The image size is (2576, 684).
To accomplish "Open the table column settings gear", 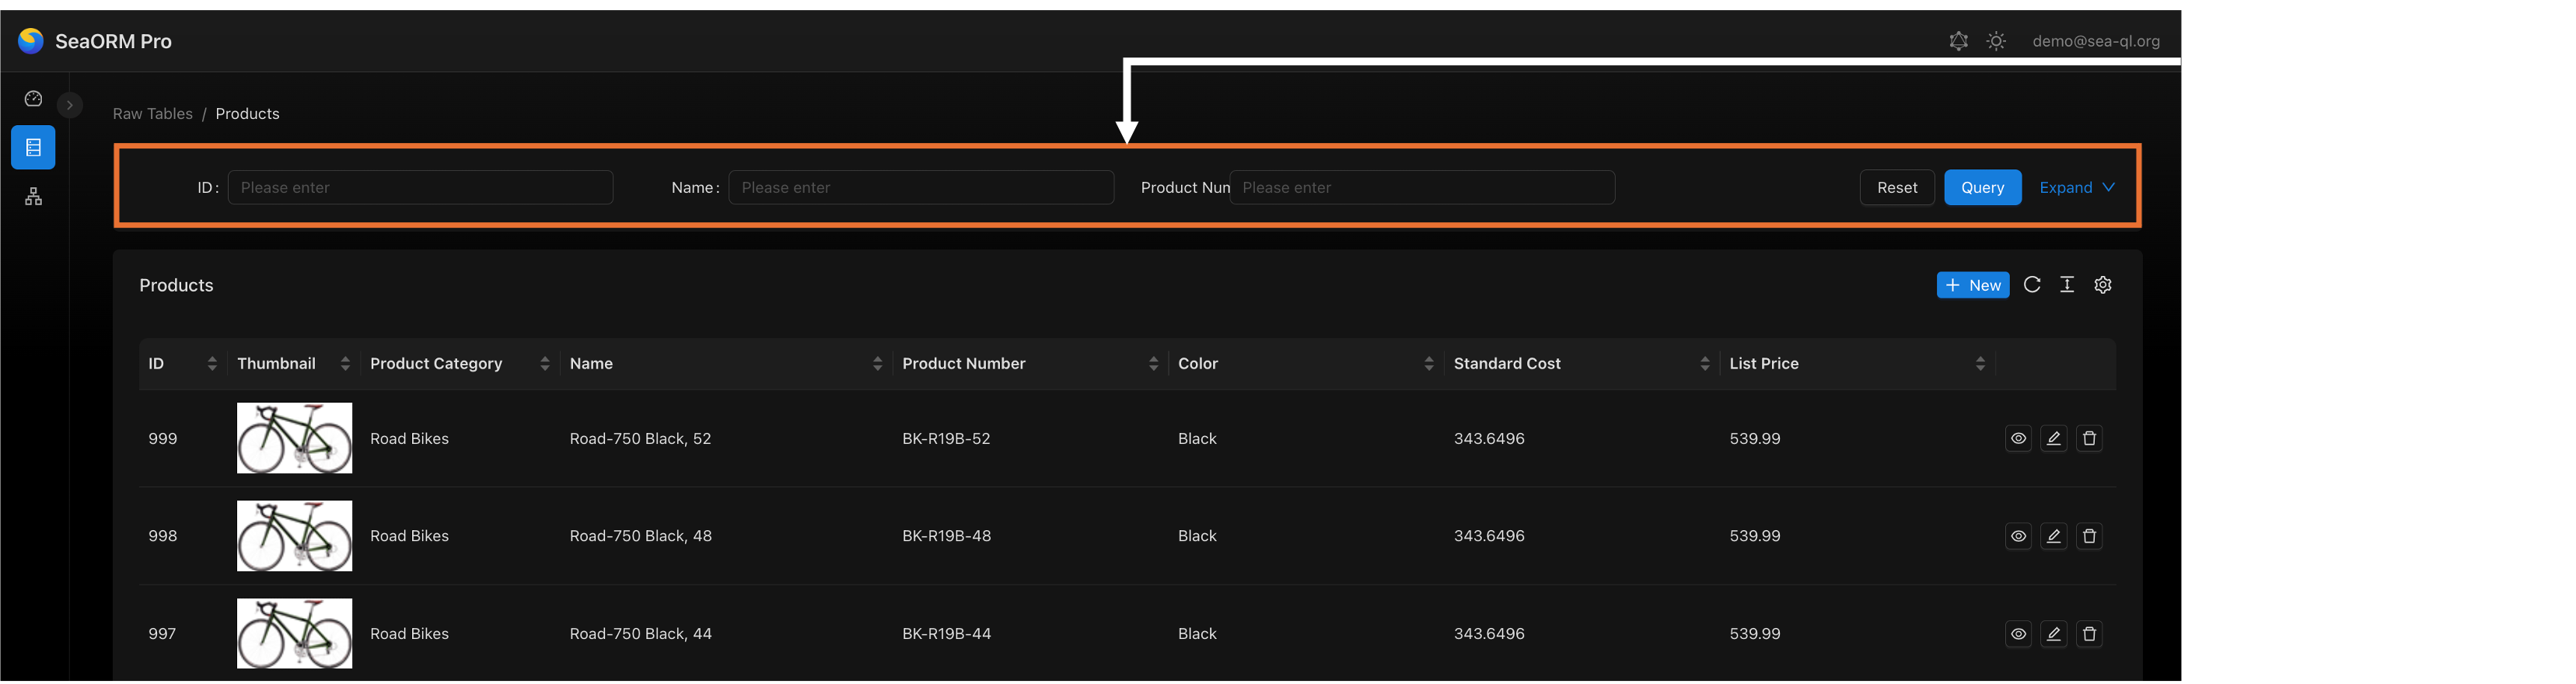I will tap(2103, 285).
